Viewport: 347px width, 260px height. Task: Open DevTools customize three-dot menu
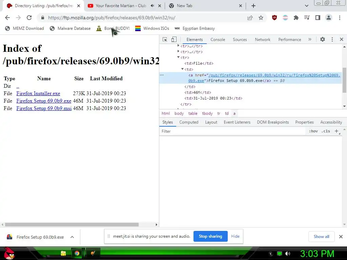[x=332, y=39]
